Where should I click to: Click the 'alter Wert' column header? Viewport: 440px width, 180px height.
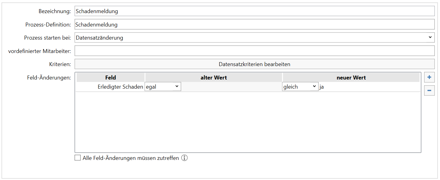pyautogui.click(x=214, y=77)
